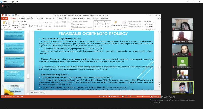Screen dimensions: 203x109
Task: Select the rectangle shape in shapes gallery
Action: (x=103, y=22)
